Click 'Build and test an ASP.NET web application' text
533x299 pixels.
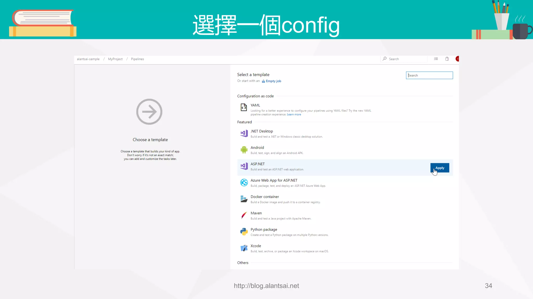pos(277,169)
